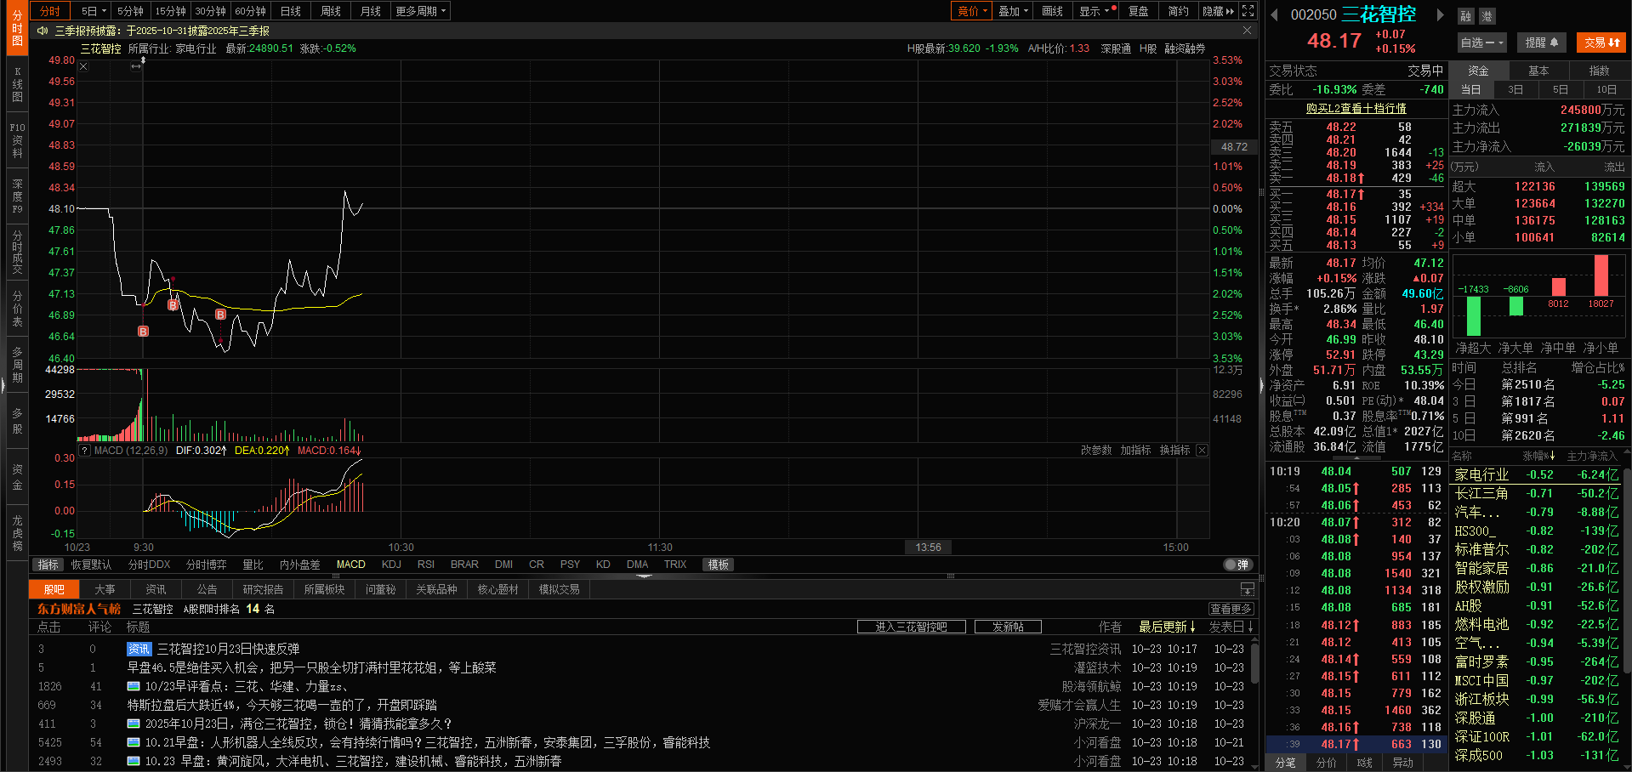Screen dimensions: 1632x772
Task: Toggle the 模板 template button
Action: coord(719,565)
